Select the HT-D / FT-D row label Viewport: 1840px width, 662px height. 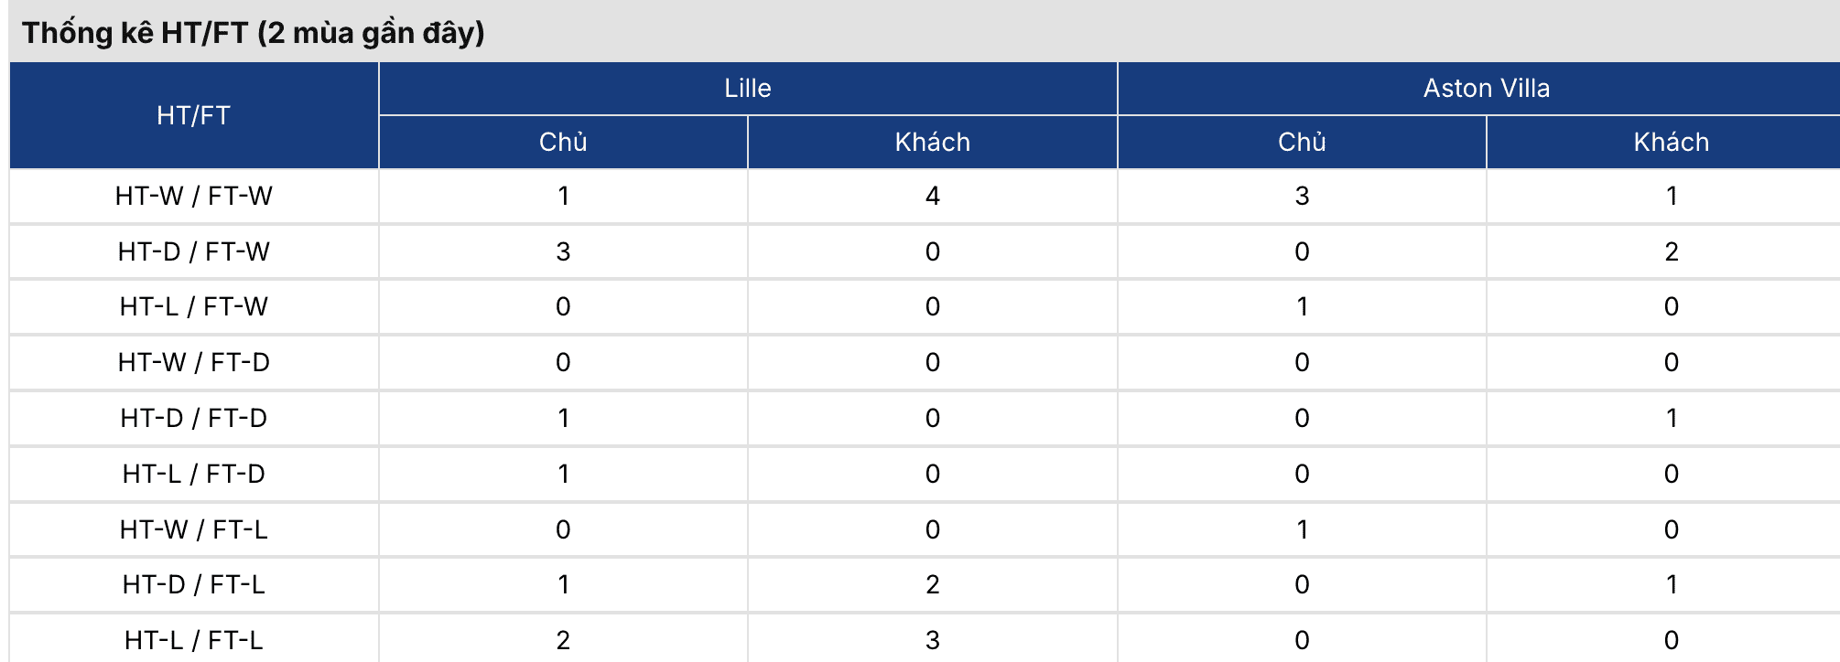coord(193,418)
